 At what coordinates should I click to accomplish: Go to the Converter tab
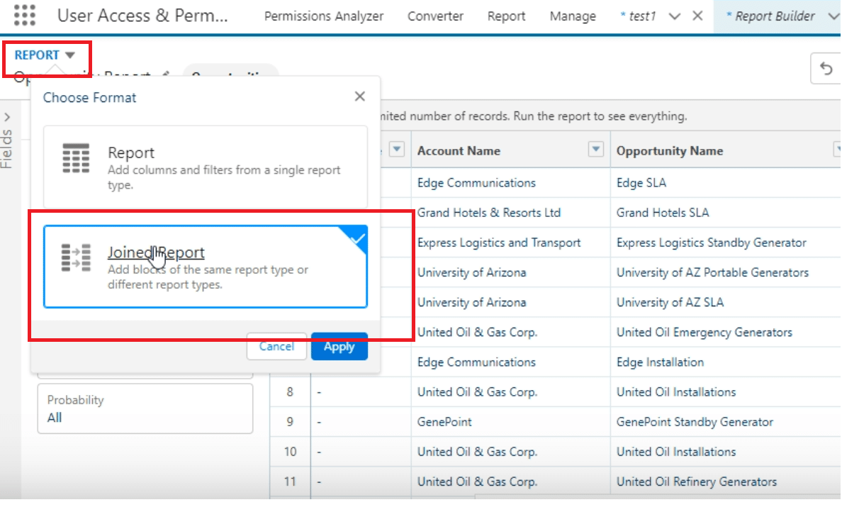click(435, 16)
